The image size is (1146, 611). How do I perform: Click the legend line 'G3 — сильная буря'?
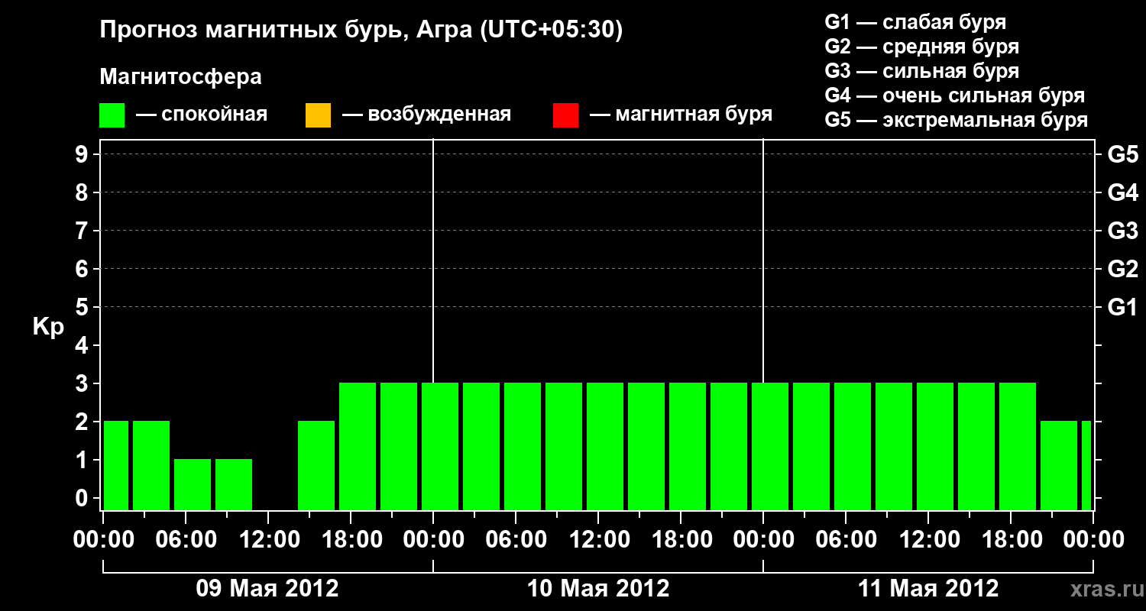click(x=921, y=71)
